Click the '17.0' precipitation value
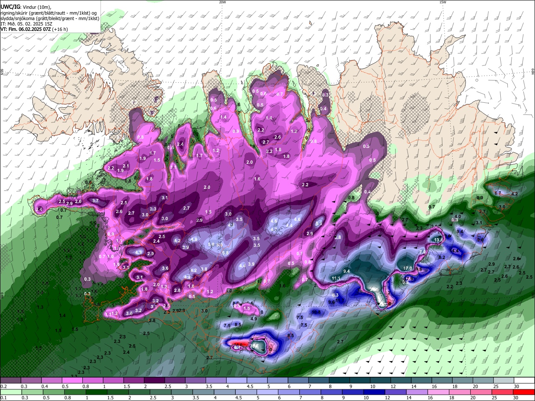Viewport: 535px width, 401px height. [x=408, y=268]
